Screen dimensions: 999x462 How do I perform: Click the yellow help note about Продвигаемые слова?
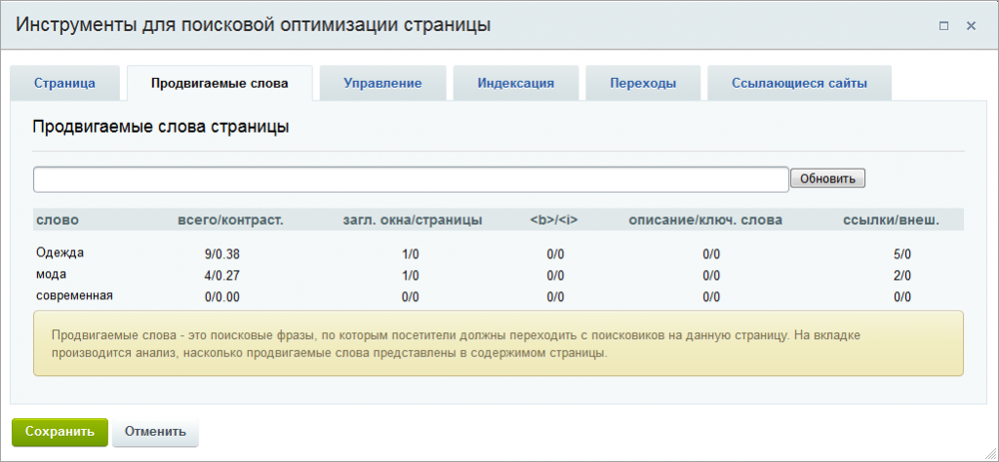(x=499, y=344)
